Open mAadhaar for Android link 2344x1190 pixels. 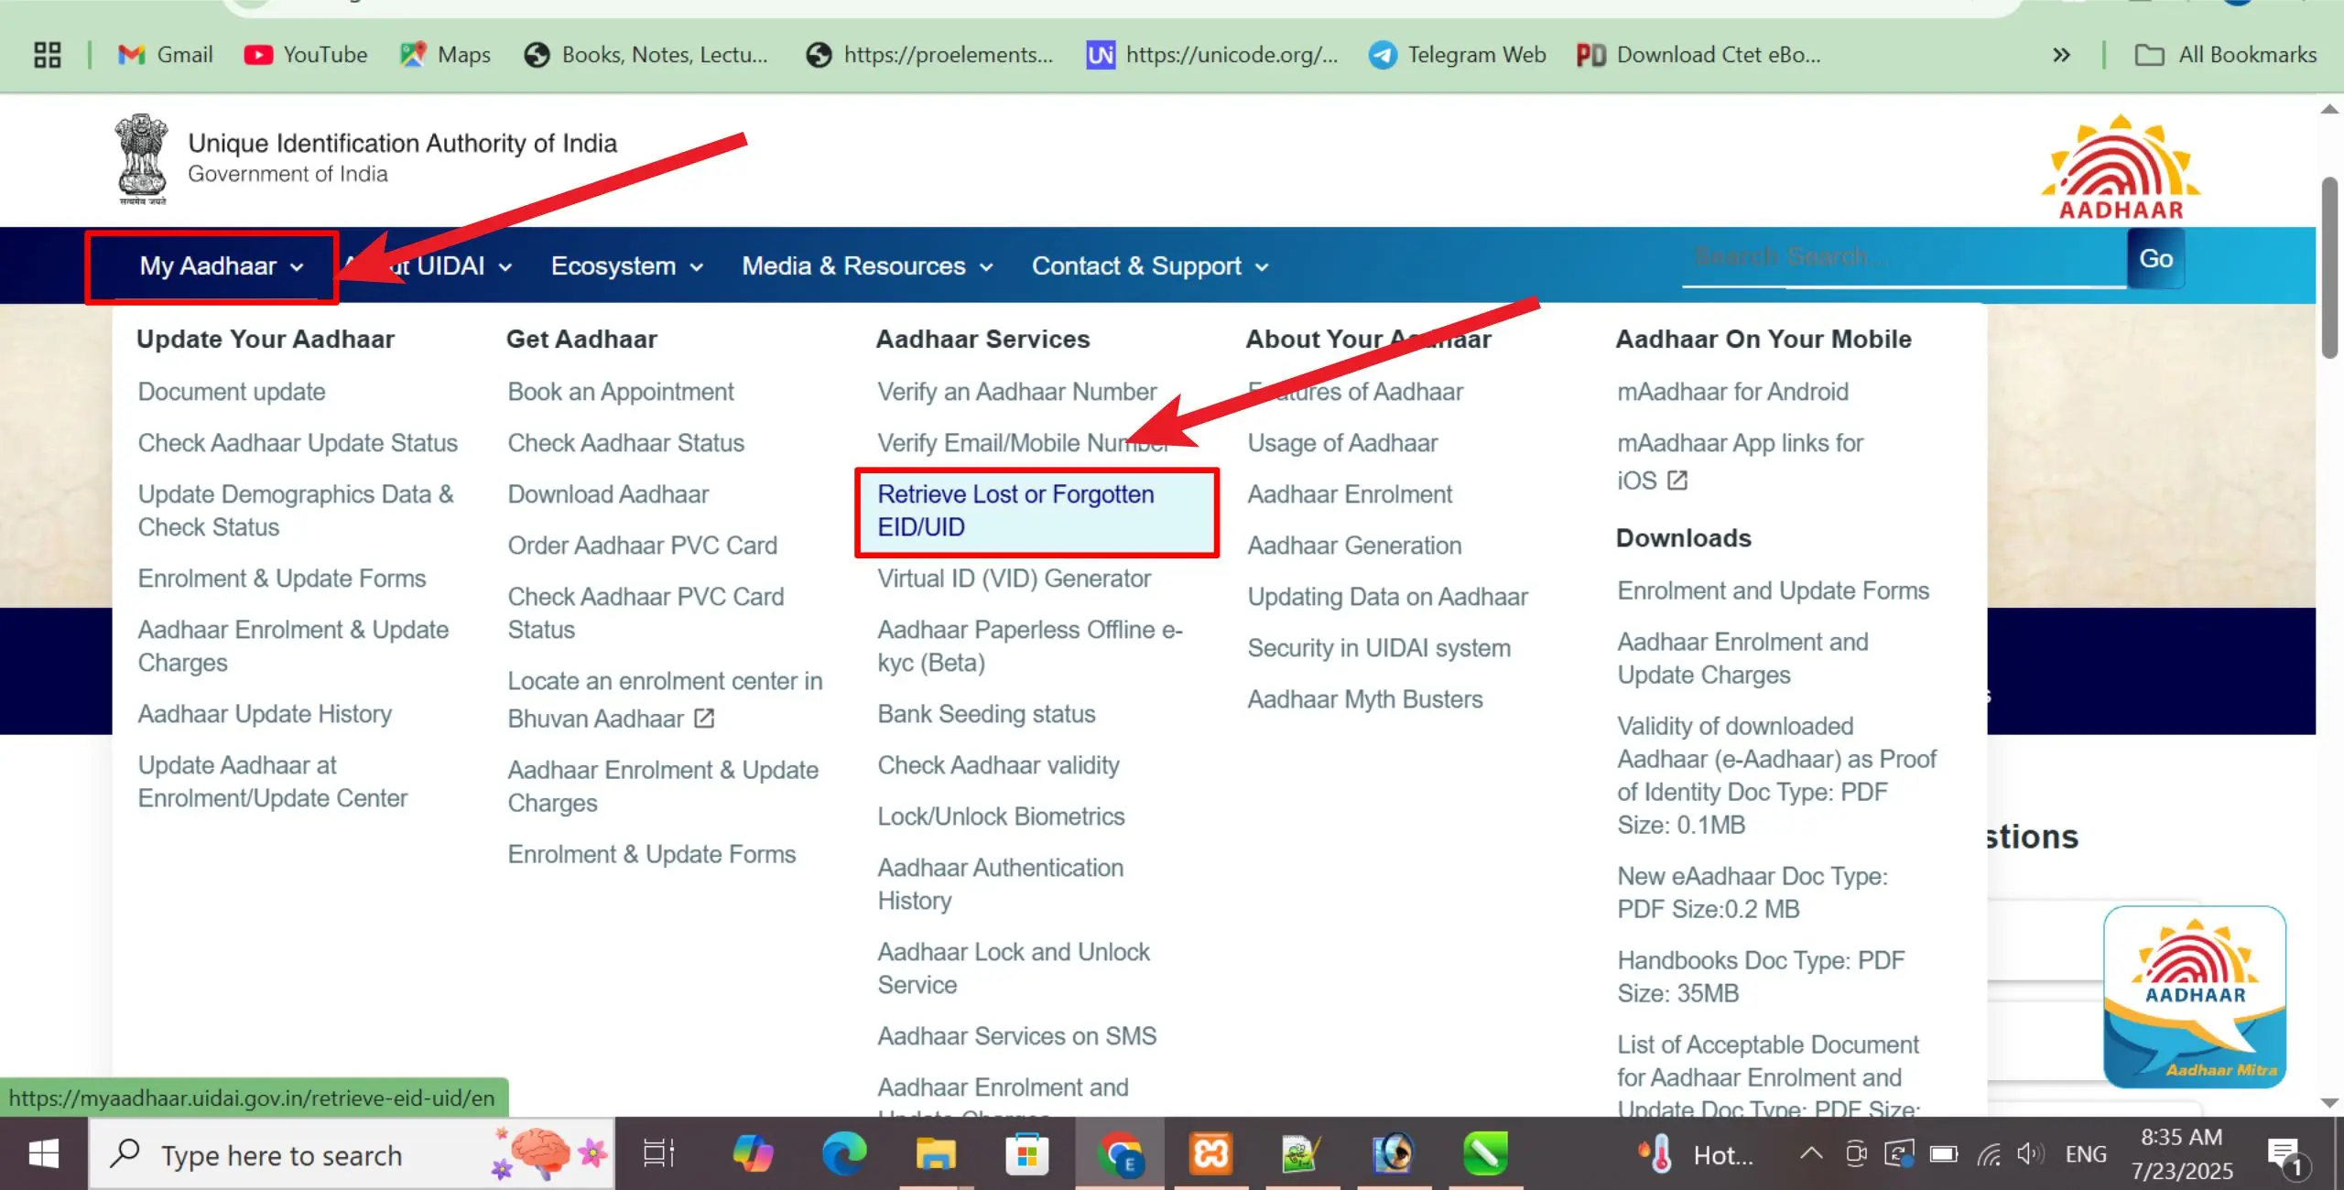(x=1732, y=392)
